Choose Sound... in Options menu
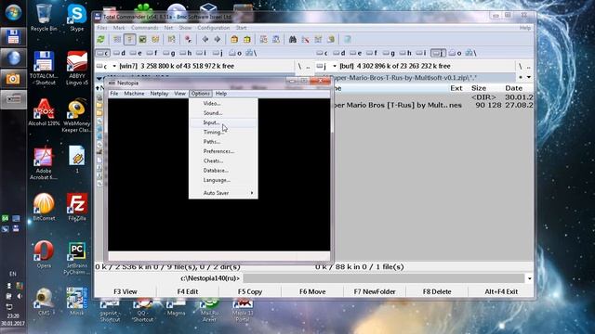Screen dimensions: 595x334 click(x=223, y=113)
